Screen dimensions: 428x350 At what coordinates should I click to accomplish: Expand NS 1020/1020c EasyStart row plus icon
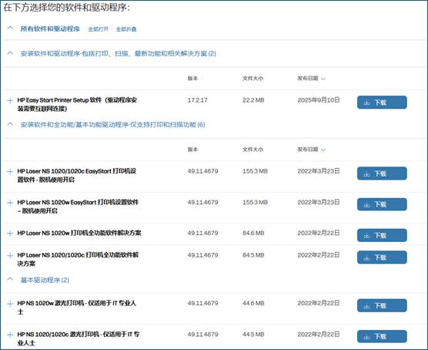(x=10, y=172)
